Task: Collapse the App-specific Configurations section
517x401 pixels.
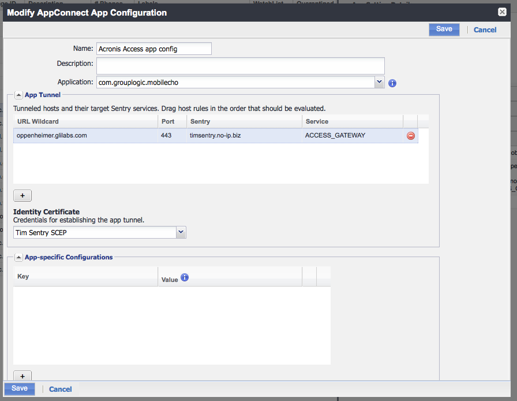Action: point(18,257)
